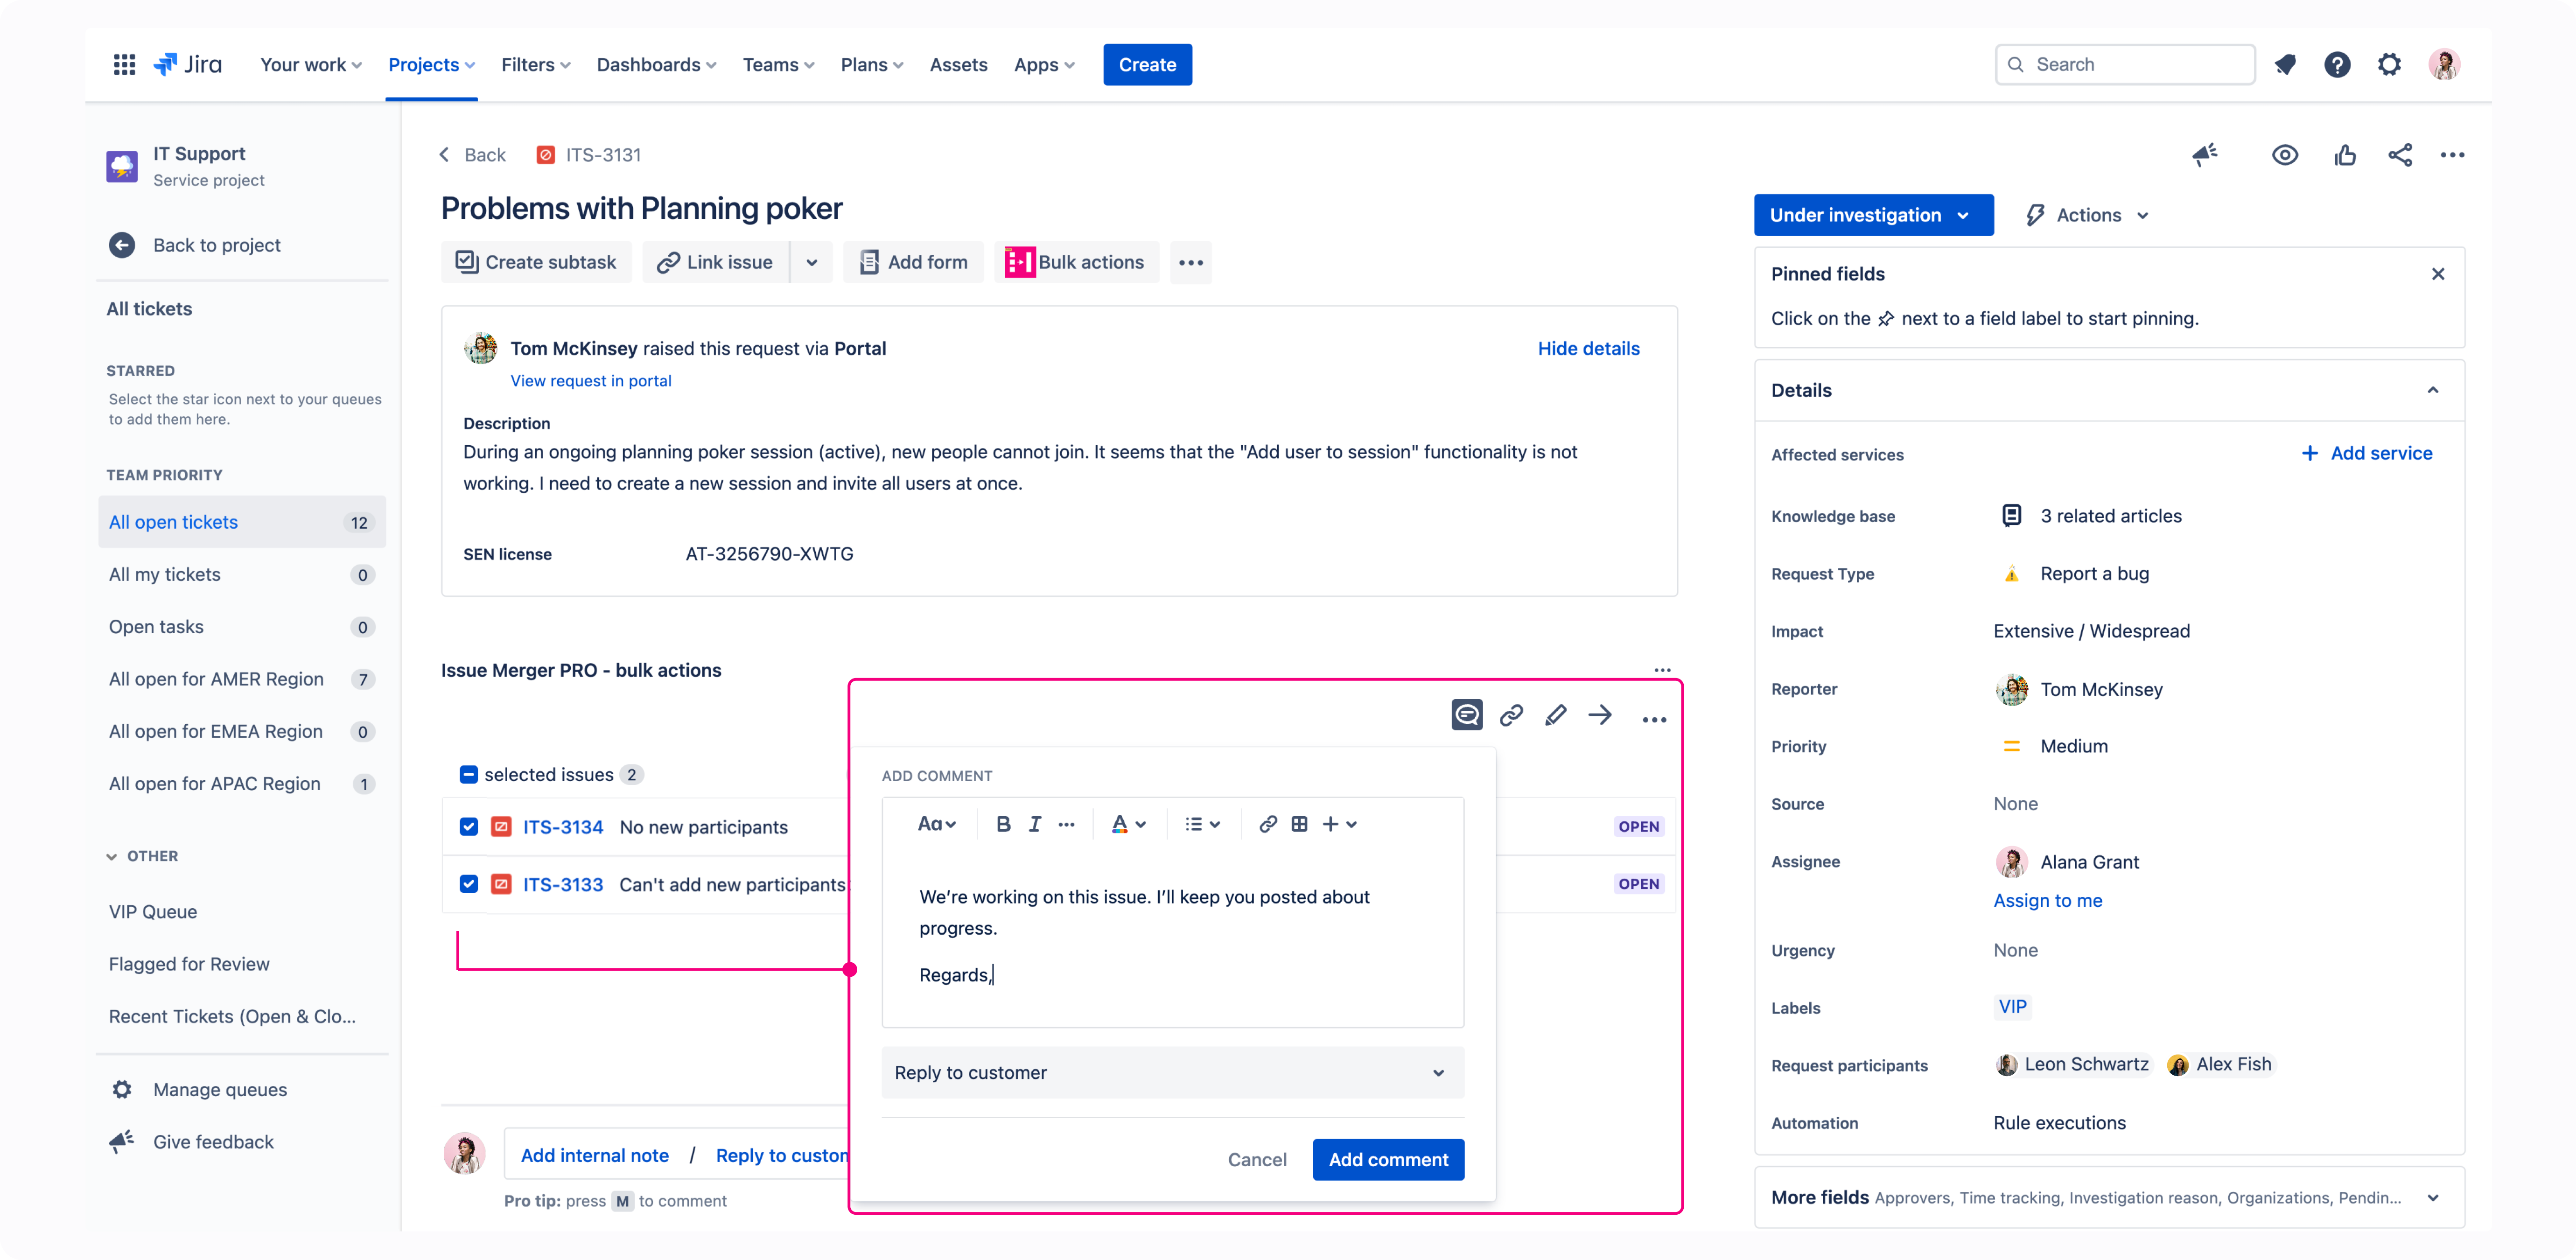Open the text color picker
This screenshot has height=1260, width=2576.
[1128, 824]
